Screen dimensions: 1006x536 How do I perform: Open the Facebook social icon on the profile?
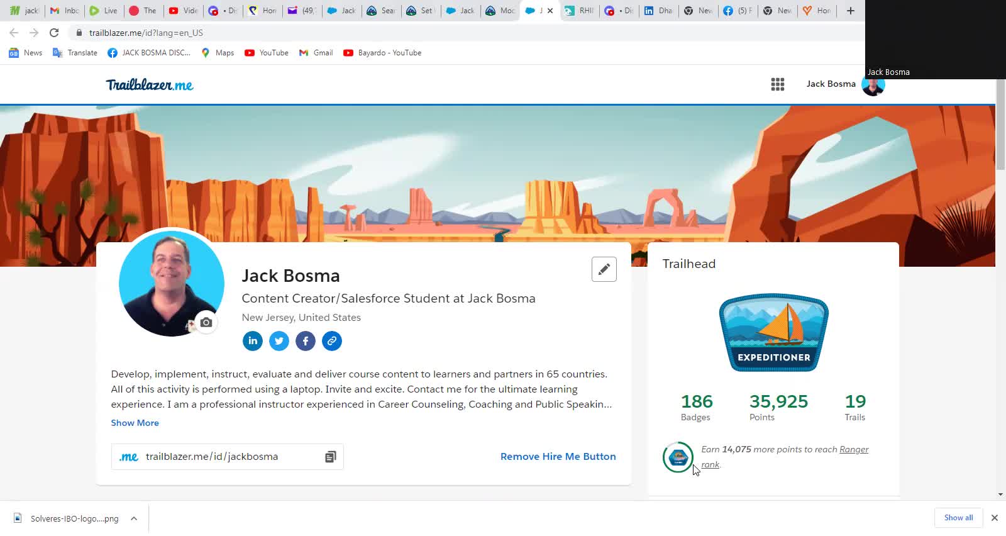pyautogui.click(x=306, y=341)
